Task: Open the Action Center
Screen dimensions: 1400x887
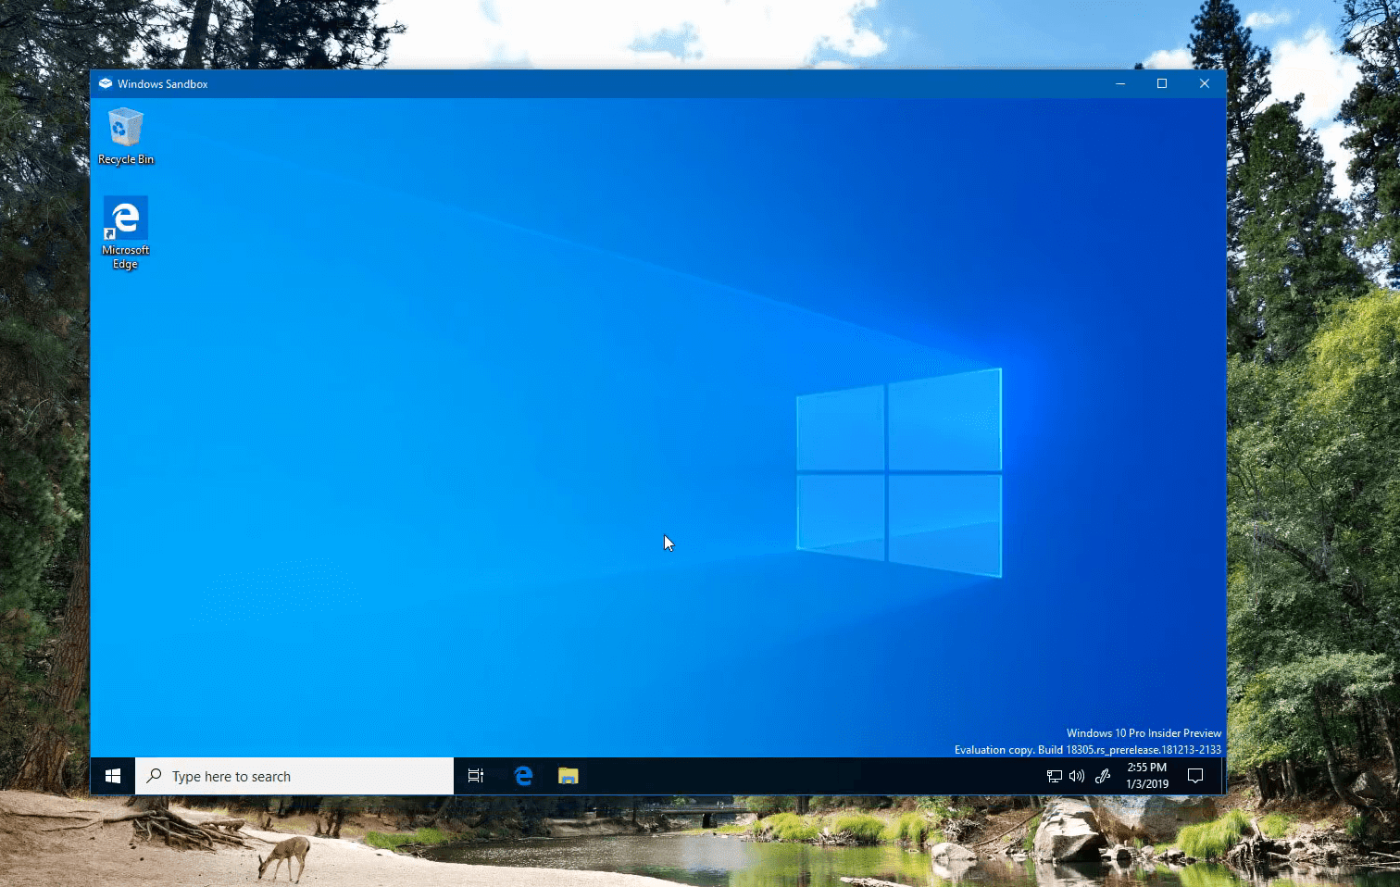Action: click(x=1194, y=775)
